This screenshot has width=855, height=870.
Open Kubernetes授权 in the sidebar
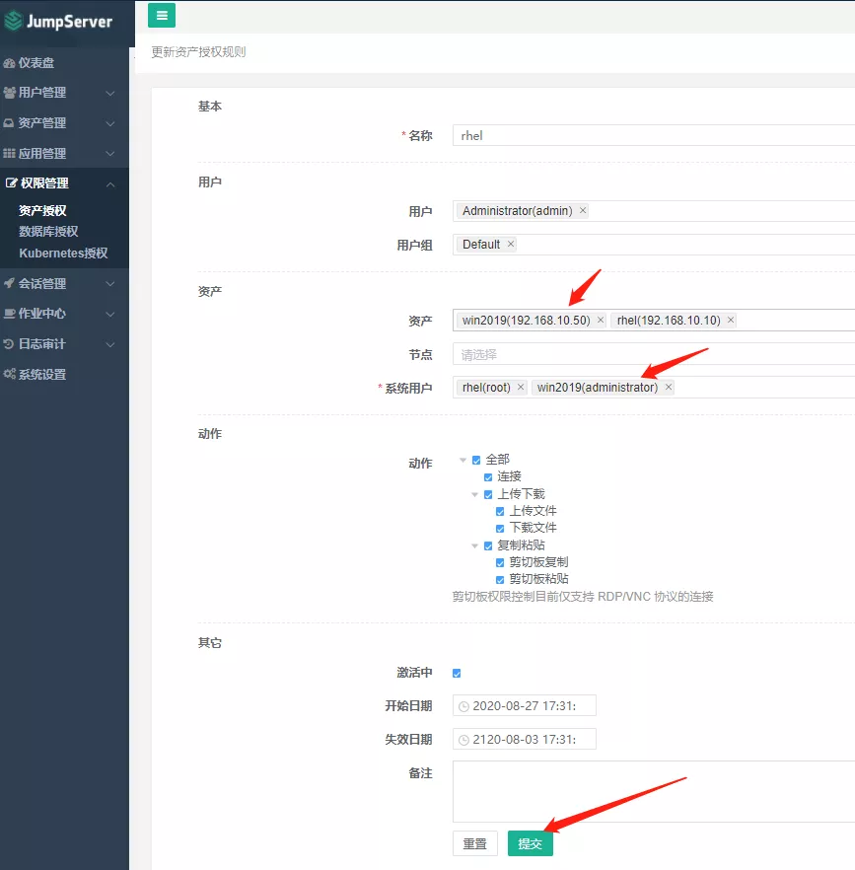[63, 254]
